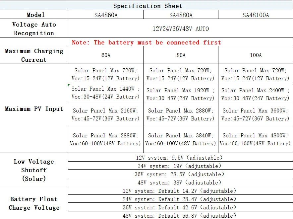Select the '12V24V36V48V AUTO' cell
The image size is (293, 219).
tap(181, 28)
